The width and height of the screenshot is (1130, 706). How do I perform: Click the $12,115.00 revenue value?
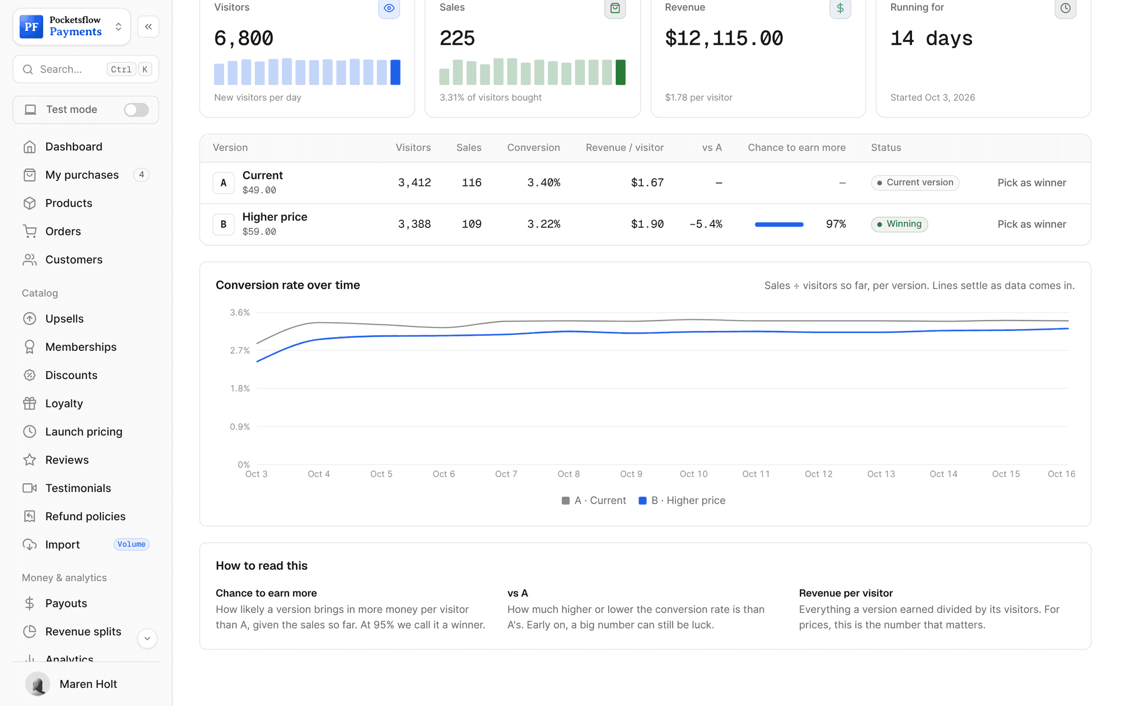pyautogui.click(x=724, y=38)
